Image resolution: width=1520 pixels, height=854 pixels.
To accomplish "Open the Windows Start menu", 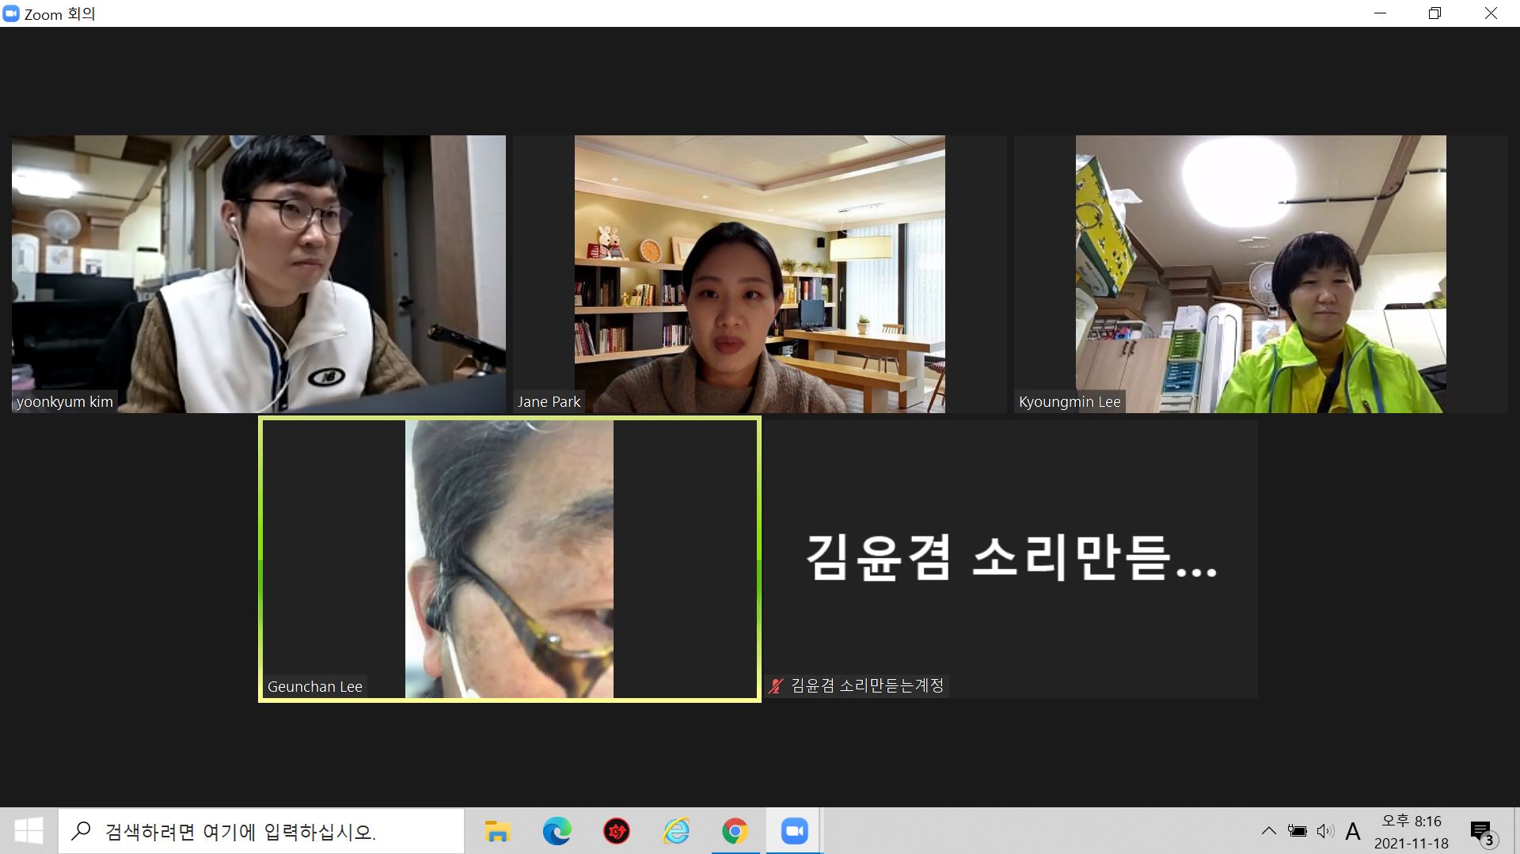I will pos(28,831).
